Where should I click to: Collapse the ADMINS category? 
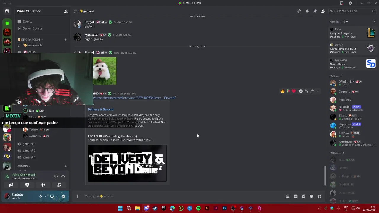click(24, 166)
